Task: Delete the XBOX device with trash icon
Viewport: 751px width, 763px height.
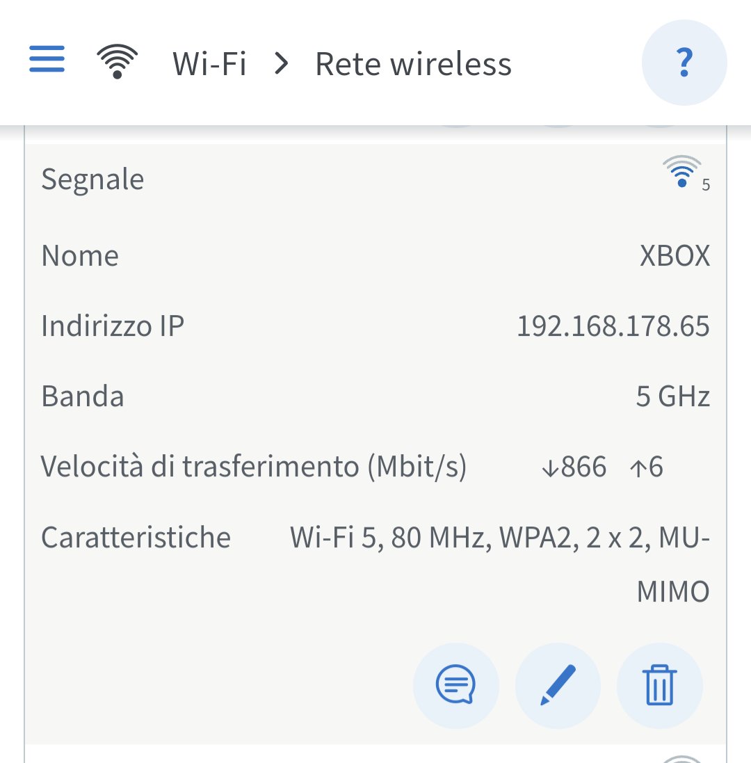Action: tap(659, 686)
